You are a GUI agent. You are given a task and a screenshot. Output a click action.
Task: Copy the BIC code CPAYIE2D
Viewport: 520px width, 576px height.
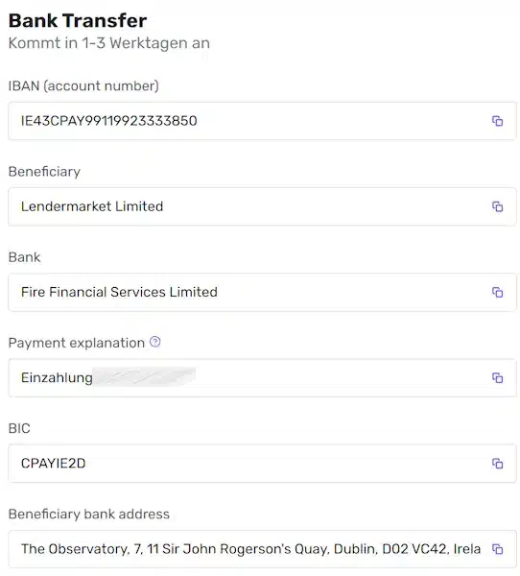point(497,464)
